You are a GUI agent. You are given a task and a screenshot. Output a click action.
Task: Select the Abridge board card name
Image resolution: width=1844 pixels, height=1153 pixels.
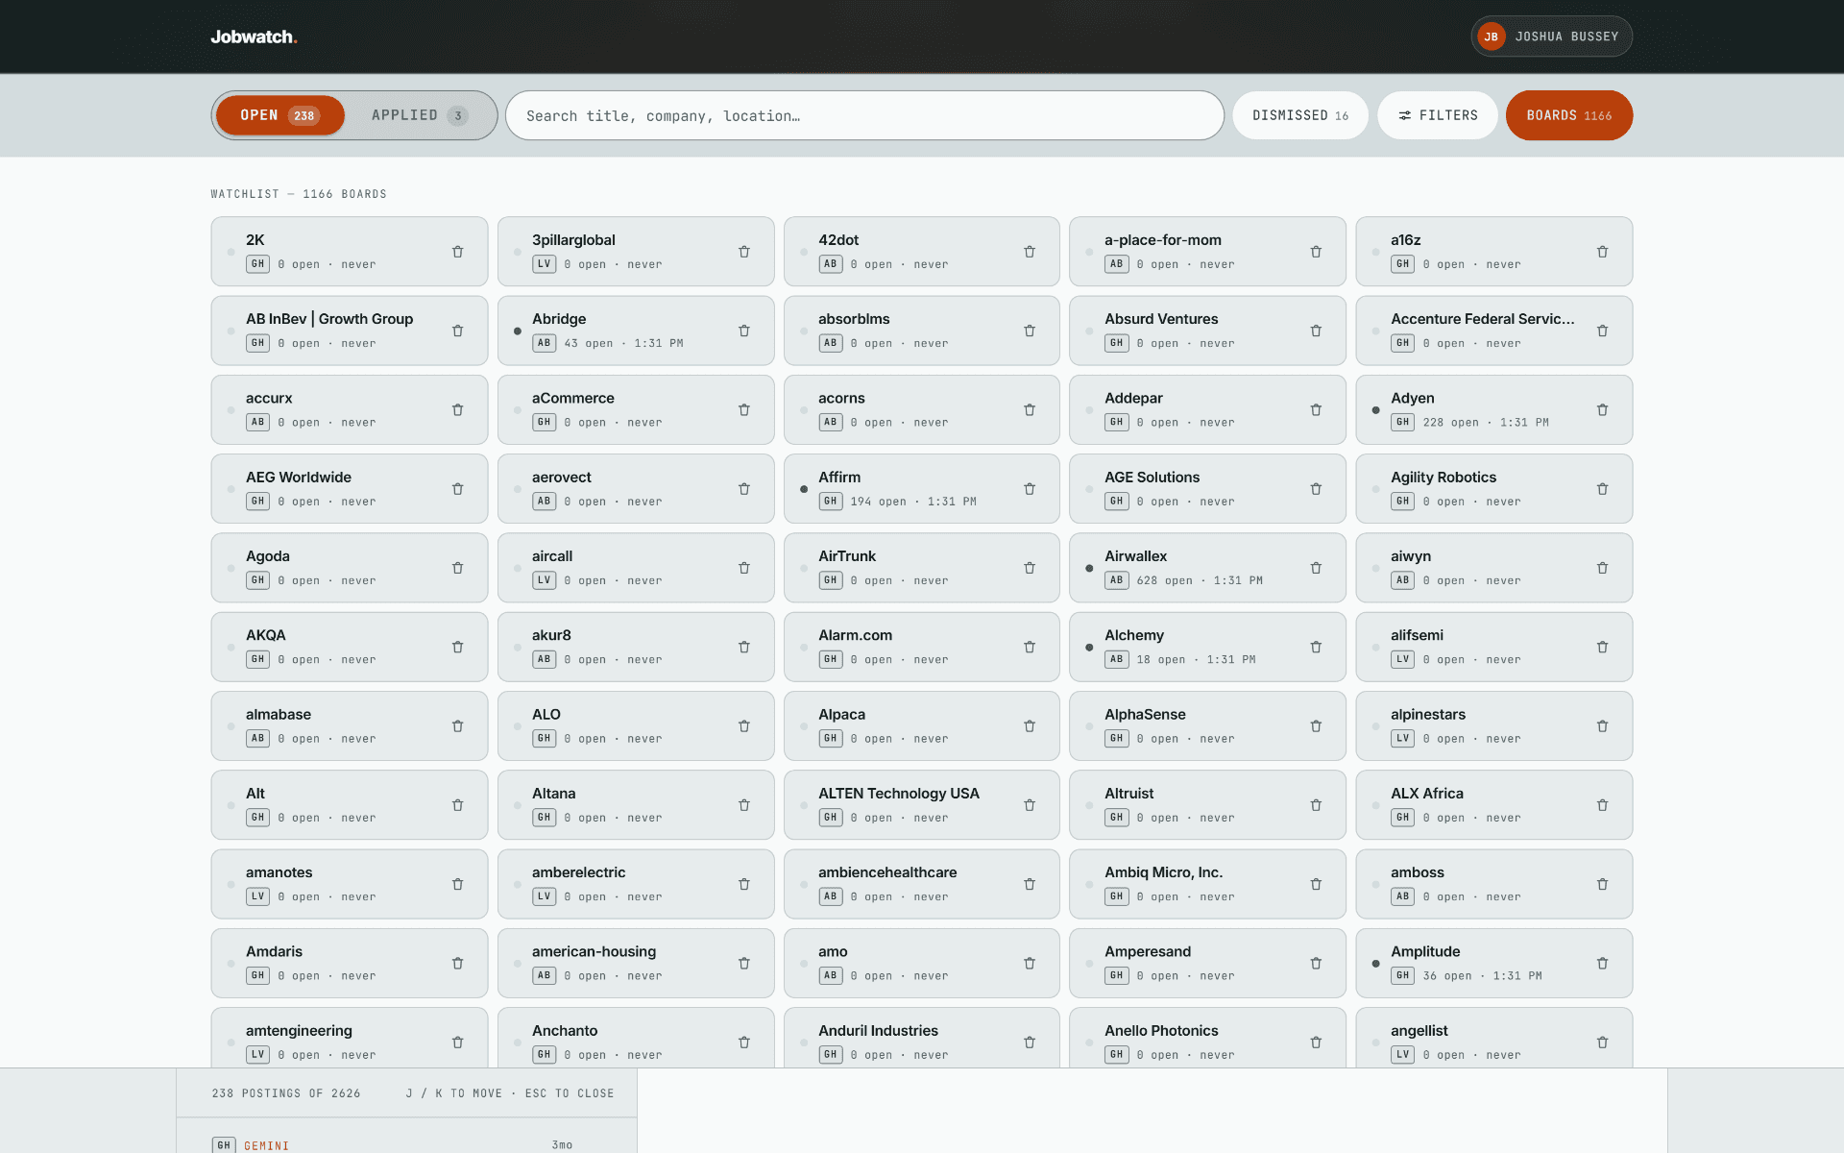(x=559, y=319)
